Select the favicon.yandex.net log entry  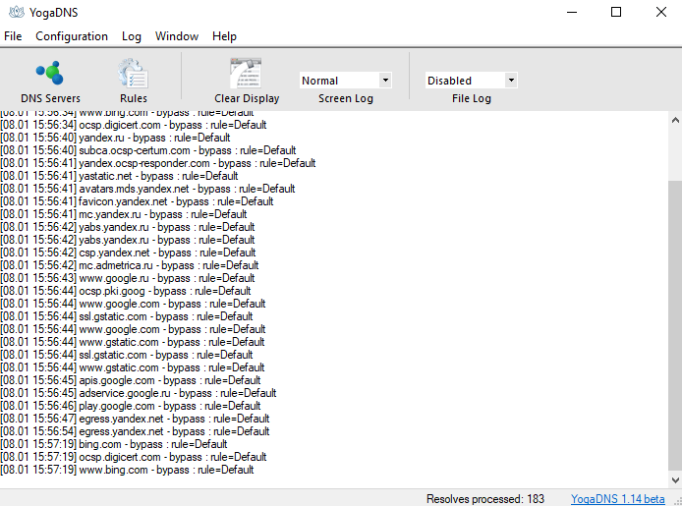coord(137,201)
